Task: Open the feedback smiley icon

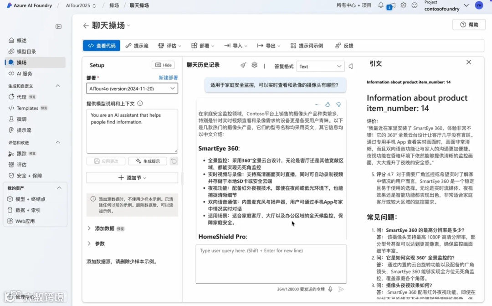Action: click(x=415, y=5)
